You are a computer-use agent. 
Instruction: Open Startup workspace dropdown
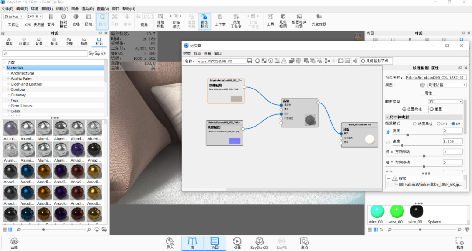(13, 17)
